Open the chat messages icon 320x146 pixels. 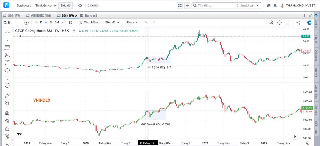point(269,5)
